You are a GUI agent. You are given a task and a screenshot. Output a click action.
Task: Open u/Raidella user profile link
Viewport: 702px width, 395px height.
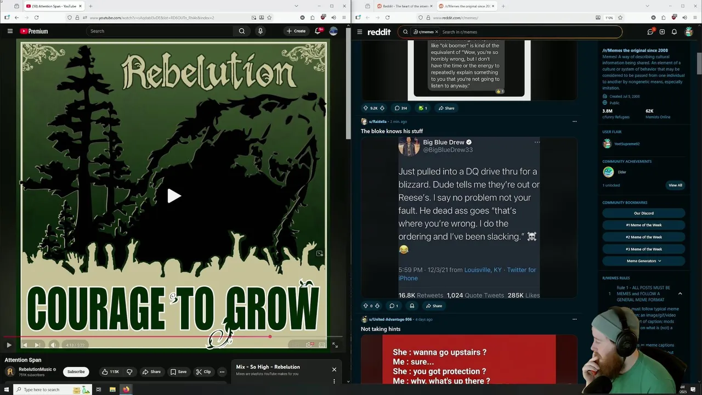tap(377, 121)
